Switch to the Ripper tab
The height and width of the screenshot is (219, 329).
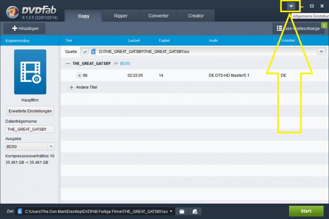(x=121, y=16)
